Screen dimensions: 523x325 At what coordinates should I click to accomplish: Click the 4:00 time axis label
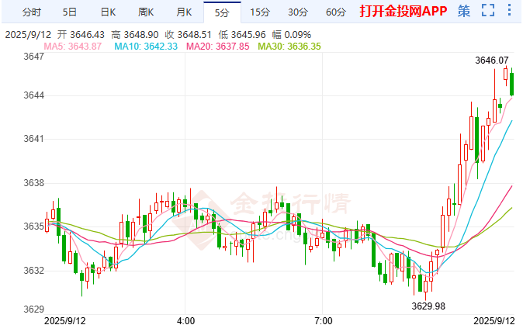coord(185,320)
